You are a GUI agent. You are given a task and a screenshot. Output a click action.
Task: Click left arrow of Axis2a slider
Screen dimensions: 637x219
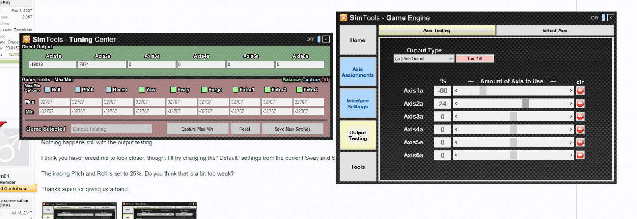[x=456, y=104]
